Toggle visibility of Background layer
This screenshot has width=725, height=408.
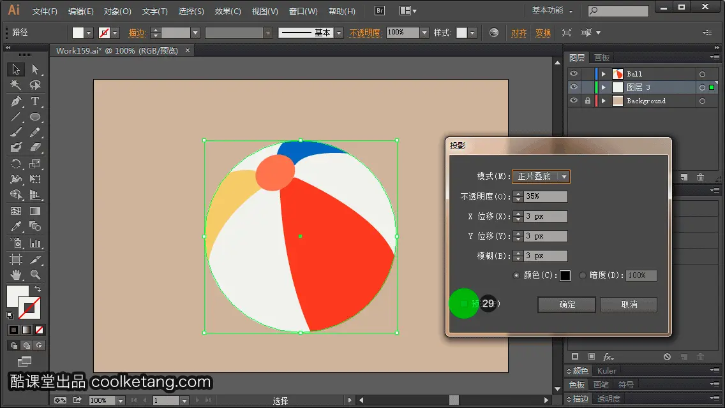(574, 101)
